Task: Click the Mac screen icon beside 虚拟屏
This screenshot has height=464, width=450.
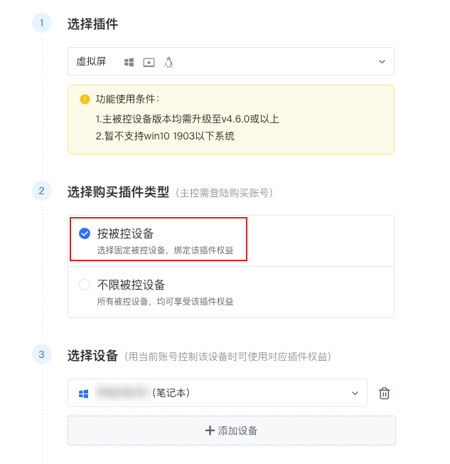Action: click(149, 63)
